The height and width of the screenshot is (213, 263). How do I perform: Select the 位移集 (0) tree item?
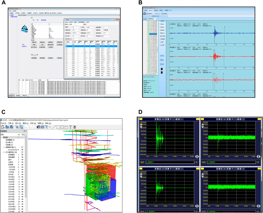coord(9,145)
